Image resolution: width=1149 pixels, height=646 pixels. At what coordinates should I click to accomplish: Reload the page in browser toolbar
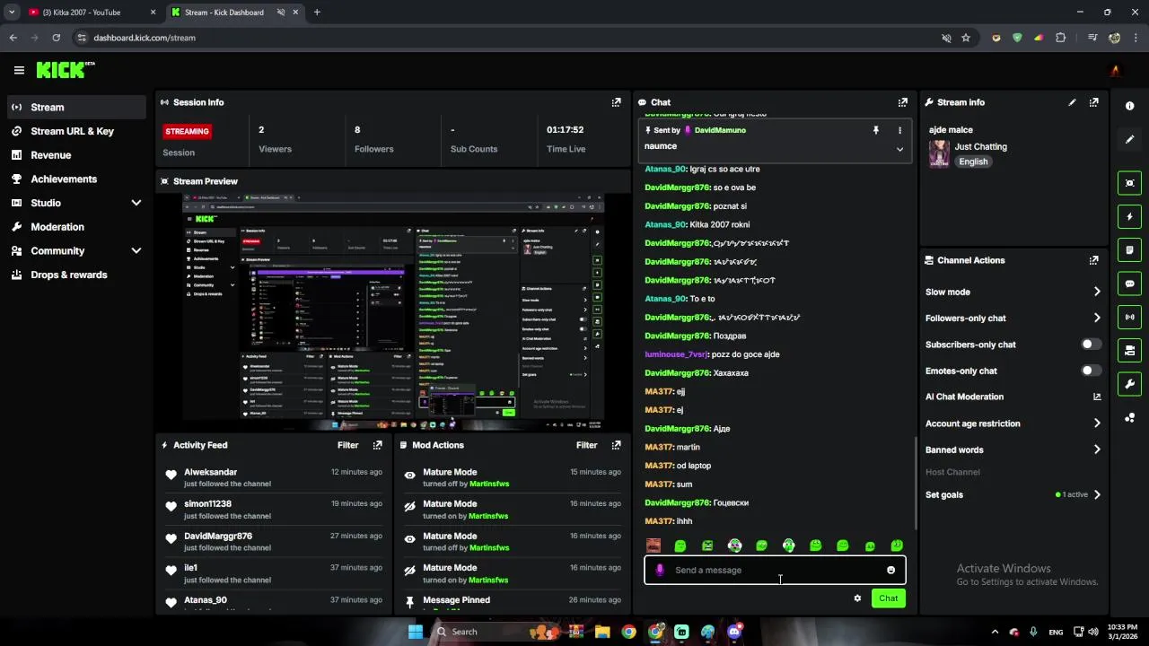56,38
